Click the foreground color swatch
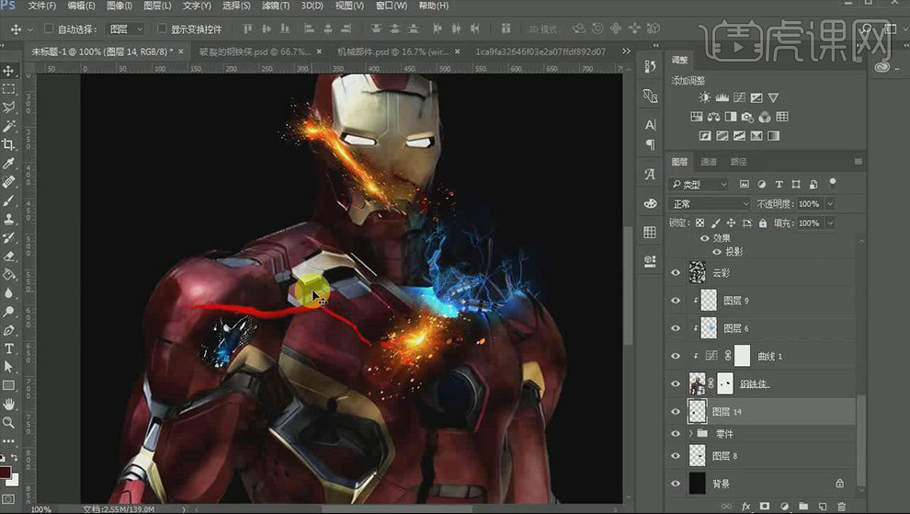Screen dimensions: 910x514 (x=6, y=473)
